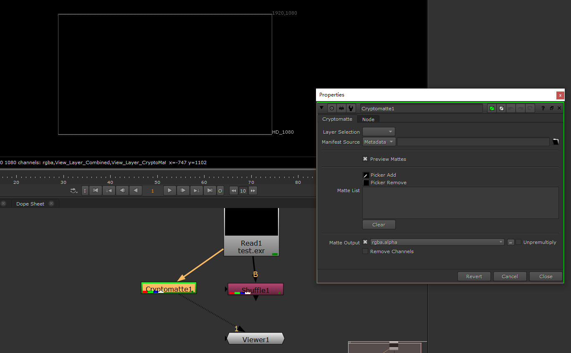Click the revert-to-default icon in Properties header
Image resolution: width=571 pixels, height=353 pixels.
(530, 108)
